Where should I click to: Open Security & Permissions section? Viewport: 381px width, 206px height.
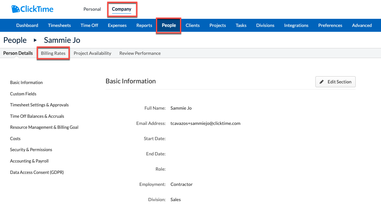31,150
